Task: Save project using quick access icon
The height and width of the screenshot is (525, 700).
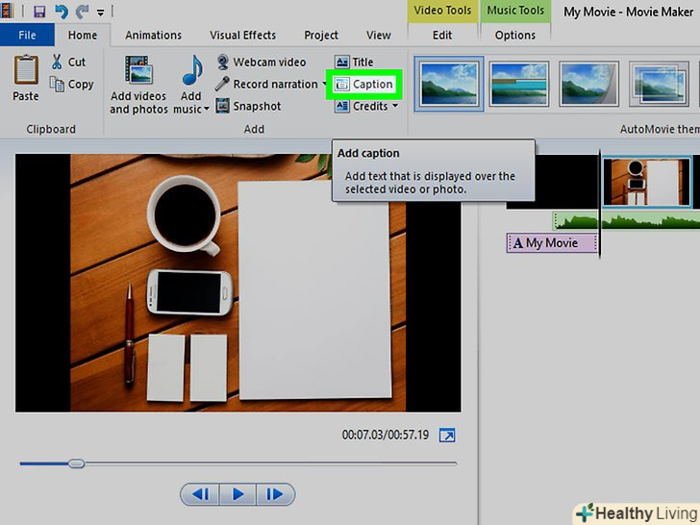Action: pyautogui.click(x=39, y=12)
